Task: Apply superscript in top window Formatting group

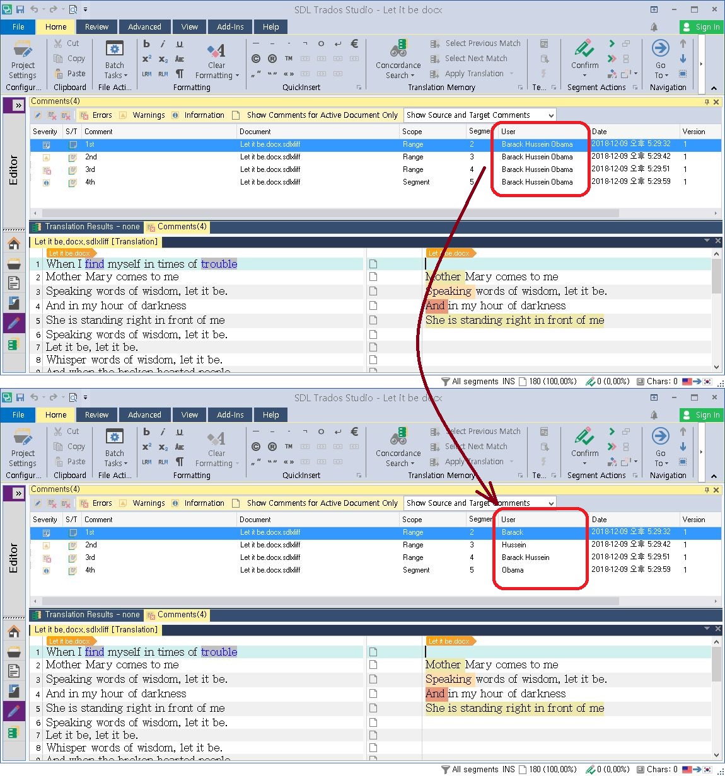Action: (x=147, y=59)
